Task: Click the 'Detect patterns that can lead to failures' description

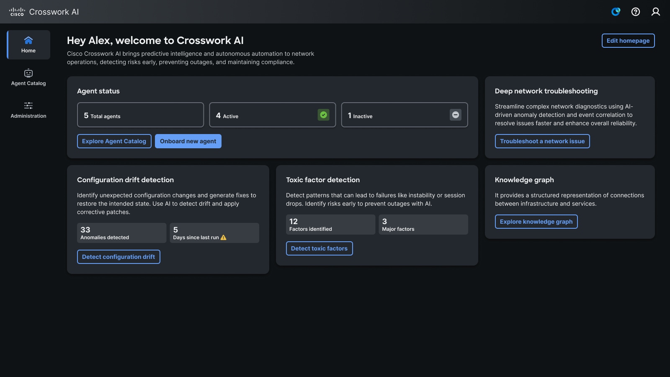Action: (x=376, y=199)
